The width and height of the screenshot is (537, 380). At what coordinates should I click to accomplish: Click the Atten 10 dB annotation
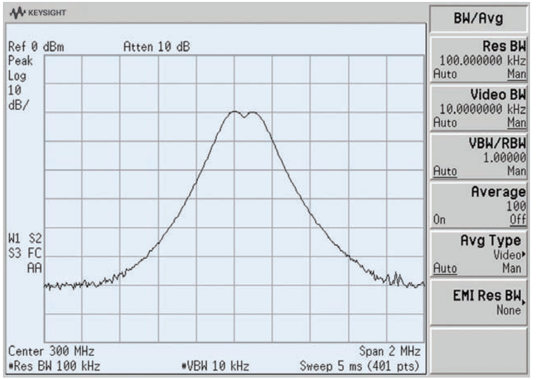pyautogui.click(x=156, y=47)
